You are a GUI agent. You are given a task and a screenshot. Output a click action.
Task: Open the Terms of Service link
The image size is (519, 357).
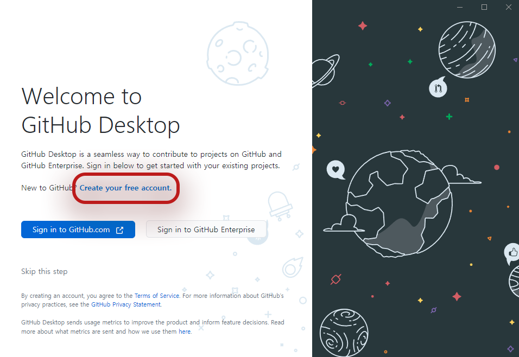click(x=156, y=296)
